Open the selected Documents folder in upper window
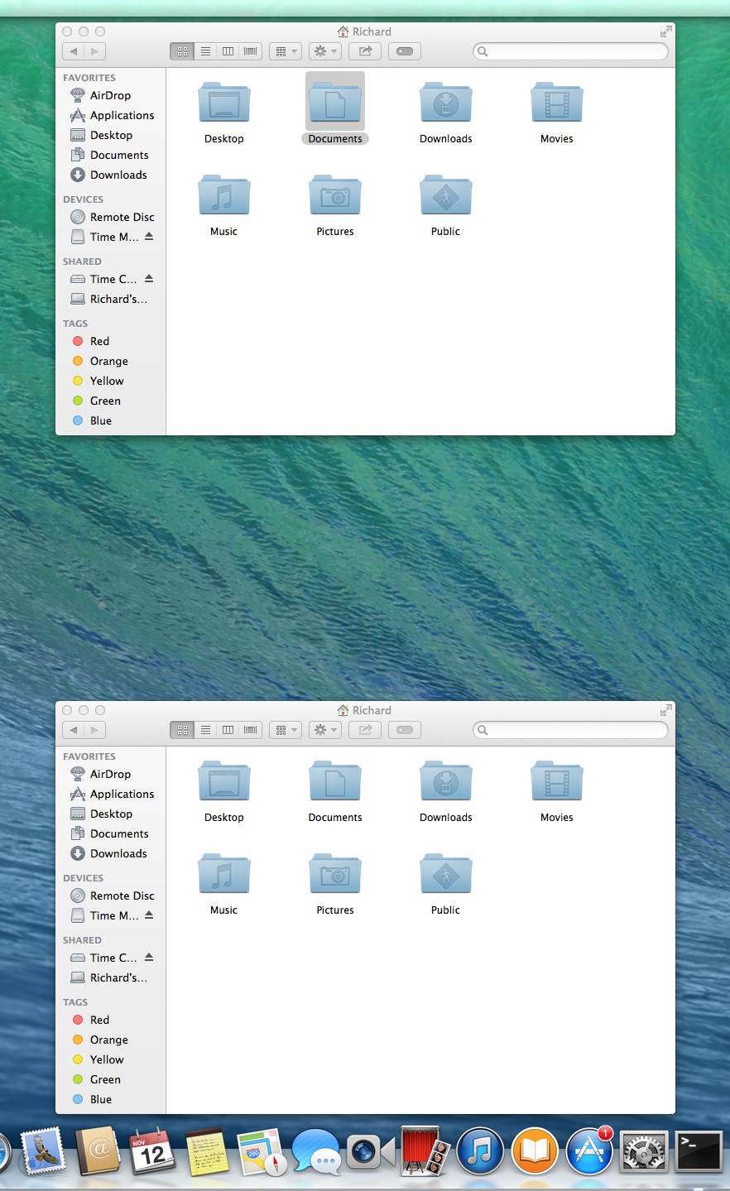The width and height of the screenshot is (730, 1191). [x=335, y=103]
